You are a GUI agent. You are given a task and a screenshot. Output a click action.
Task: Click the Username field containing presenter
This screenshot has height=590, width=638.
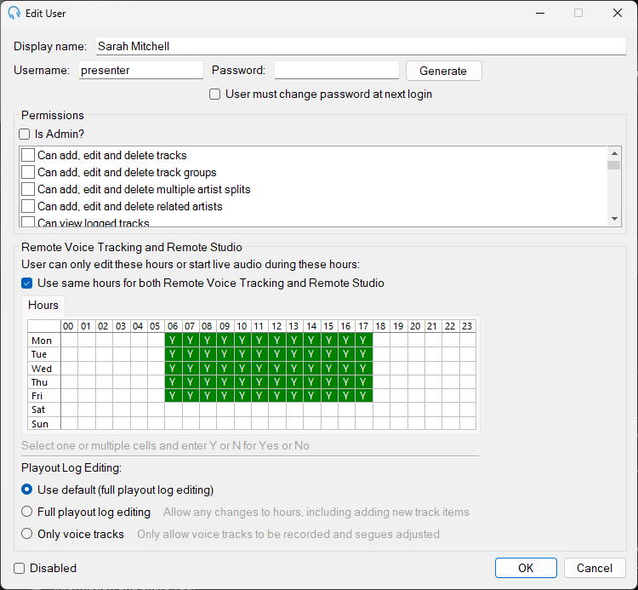coord(140,70)
